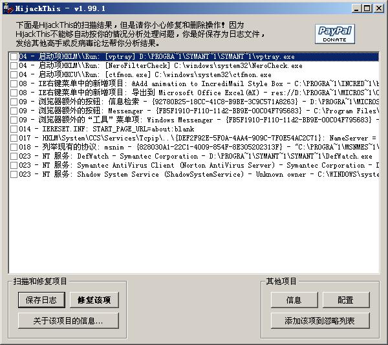Click the 保存日志 save log button

41,300
